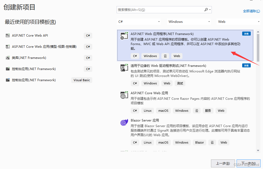Viewport: 263px width, 169px height.
Task: Select the Blazor Server 应用 template title
Action: point(145,120)
